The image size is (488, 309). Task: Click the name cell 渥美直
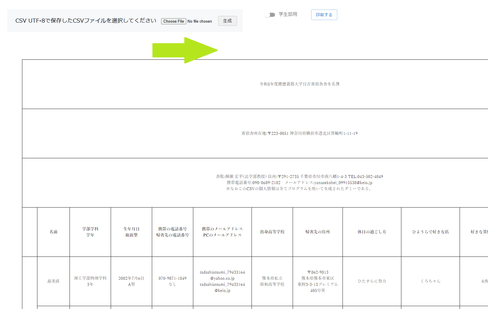pyautogui.click(x=54, y=281)
